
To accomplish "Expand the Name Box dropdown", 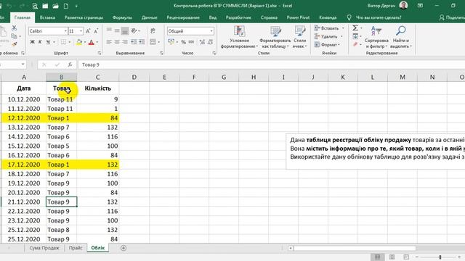I will [x=23, y=65].
